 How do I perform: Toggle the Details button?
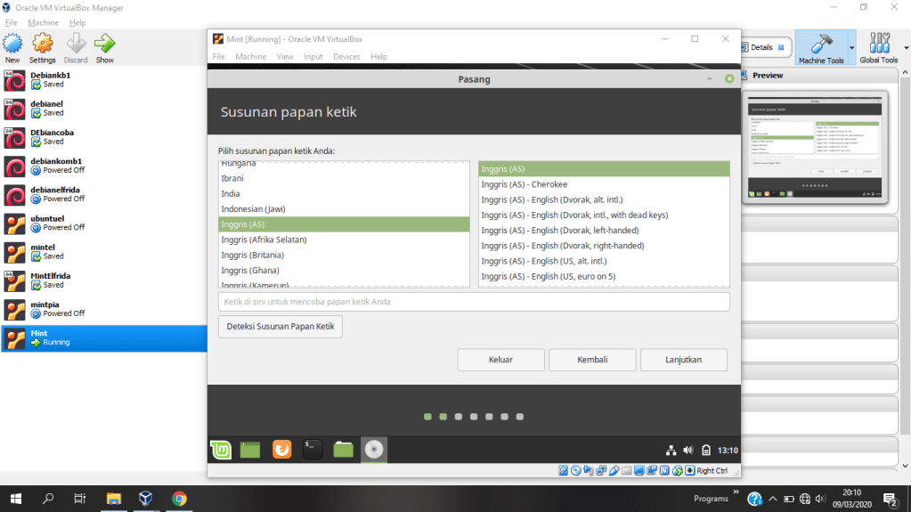pyautogui.click(x=762, y=47)
